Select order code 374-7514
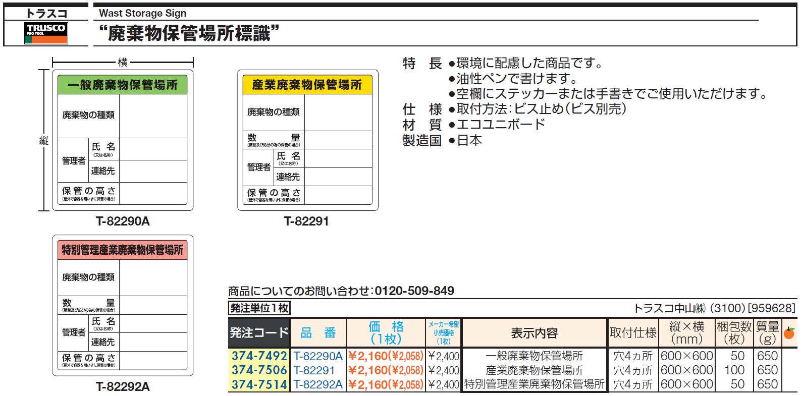 click(x=259, y=384)
